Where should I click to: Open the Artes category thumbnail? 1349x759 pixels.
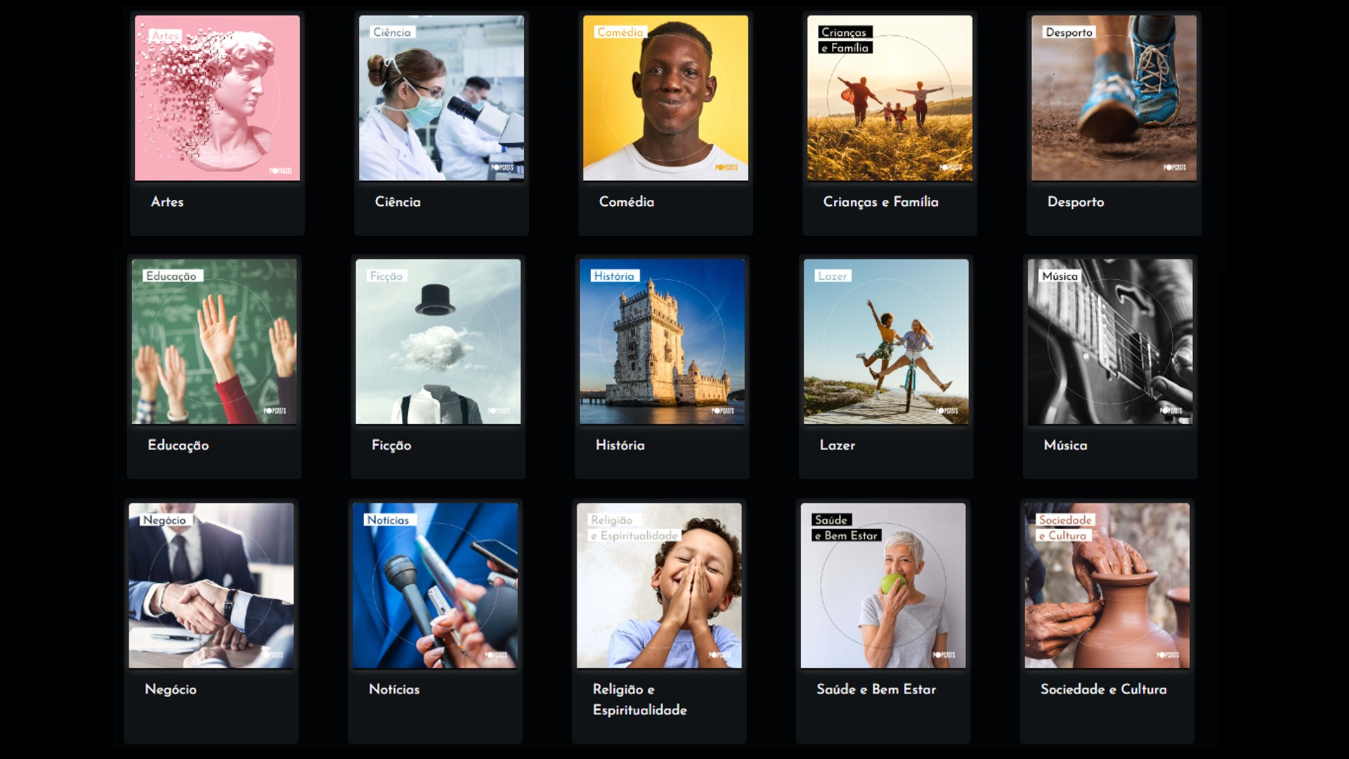pos(217,98)
